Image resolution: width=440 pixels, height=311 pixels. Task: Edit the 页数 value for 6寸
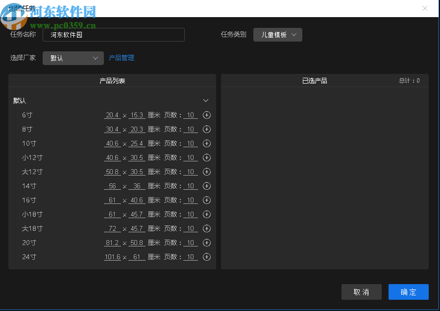pyautogui.click(x=191, y=115)
